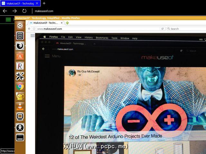
Task: Open a new tab in Edge
Action: [x=44, y=3]
